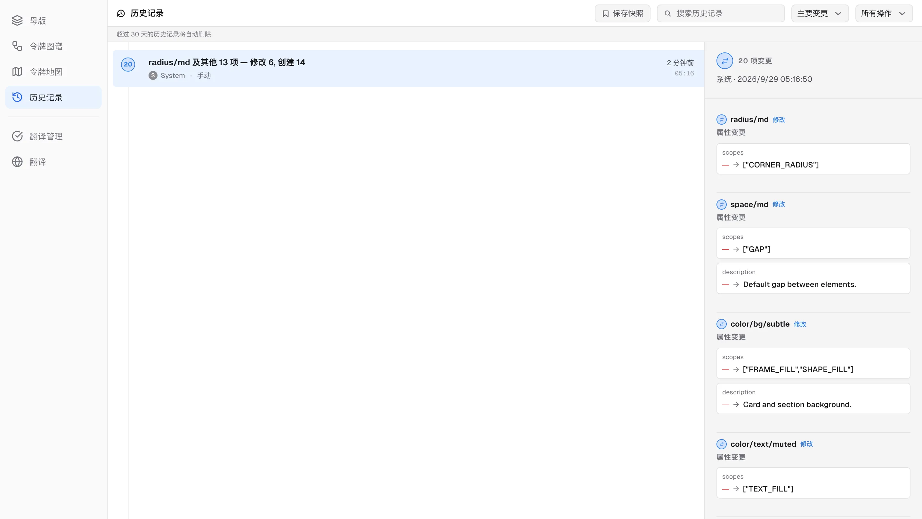The height and width of the screenshot is (519, 922).
Task: Click the swap icon beside 20 项变更
Action: coord(724,61)
